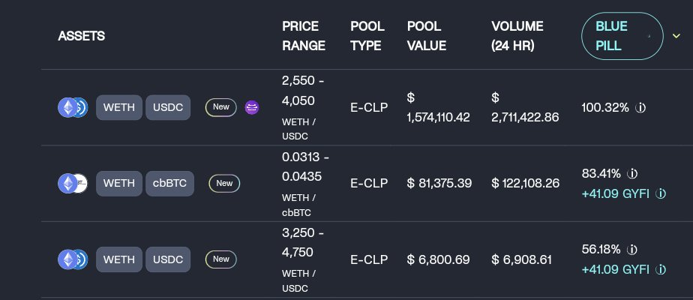Viewport: 693px width, 300px height.
Task: Sort by the POOL VALUE column header
Action: (427, 36)
